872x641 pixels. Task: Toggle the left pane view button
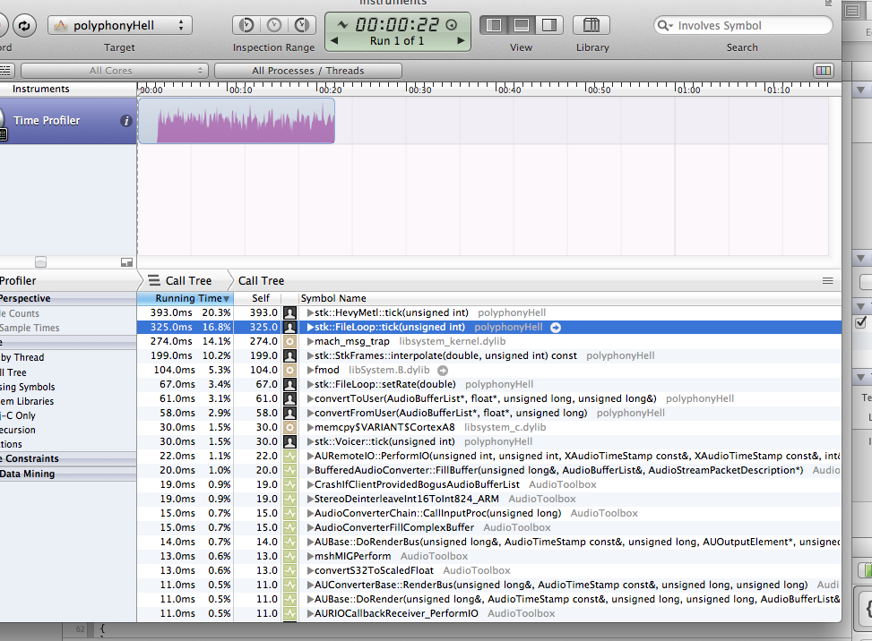492,25
